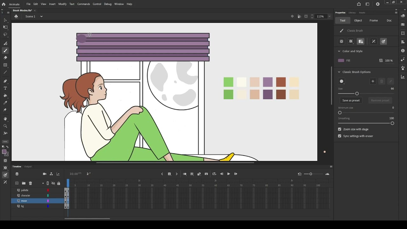Collapse the Classic Brush Options section
The image size is (407, 229).
(339, 72)
